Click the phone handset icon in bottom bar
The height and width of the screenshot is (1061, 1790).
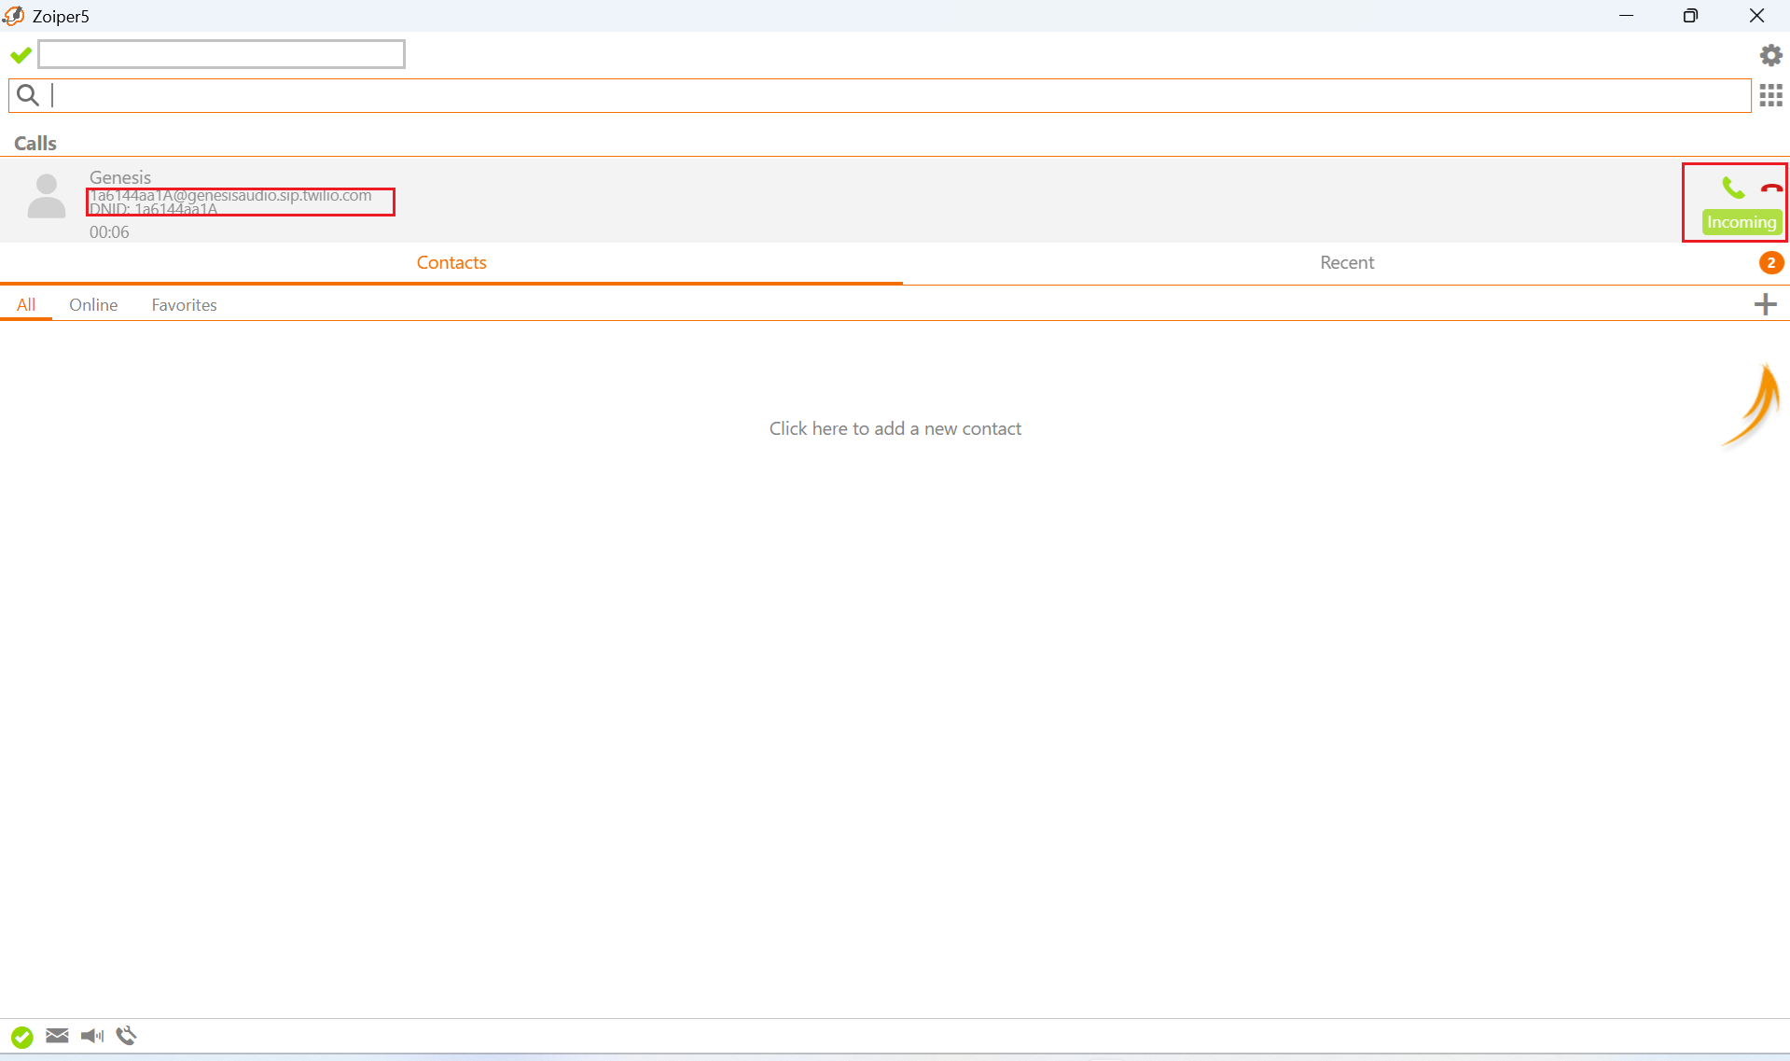126,1036
